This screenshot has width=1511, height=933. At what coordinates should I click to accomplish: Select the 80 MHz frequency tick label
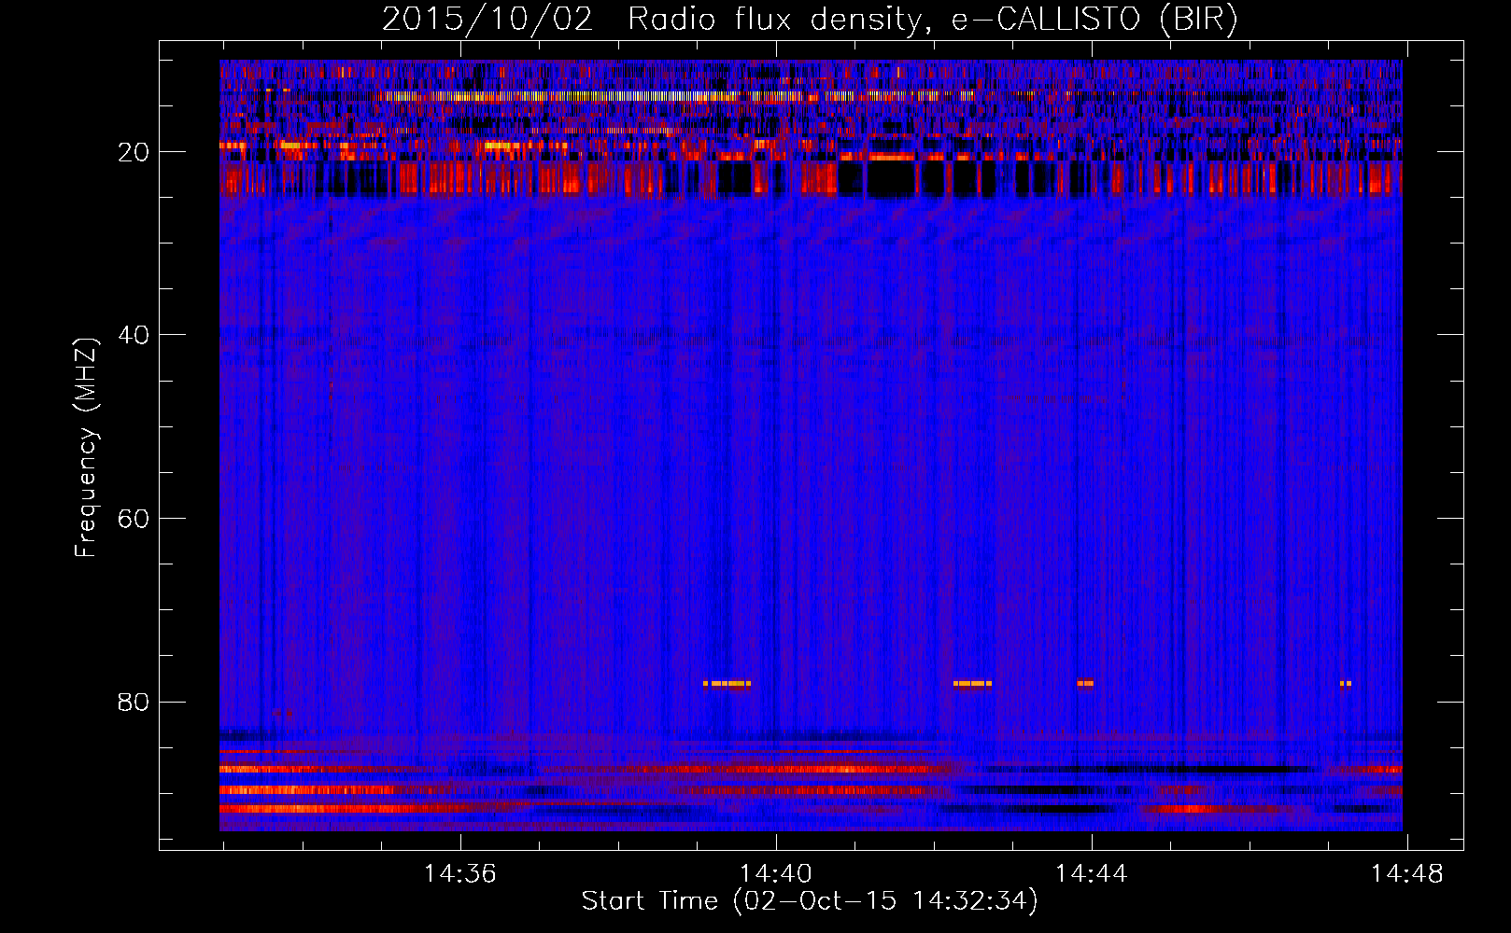134,702
